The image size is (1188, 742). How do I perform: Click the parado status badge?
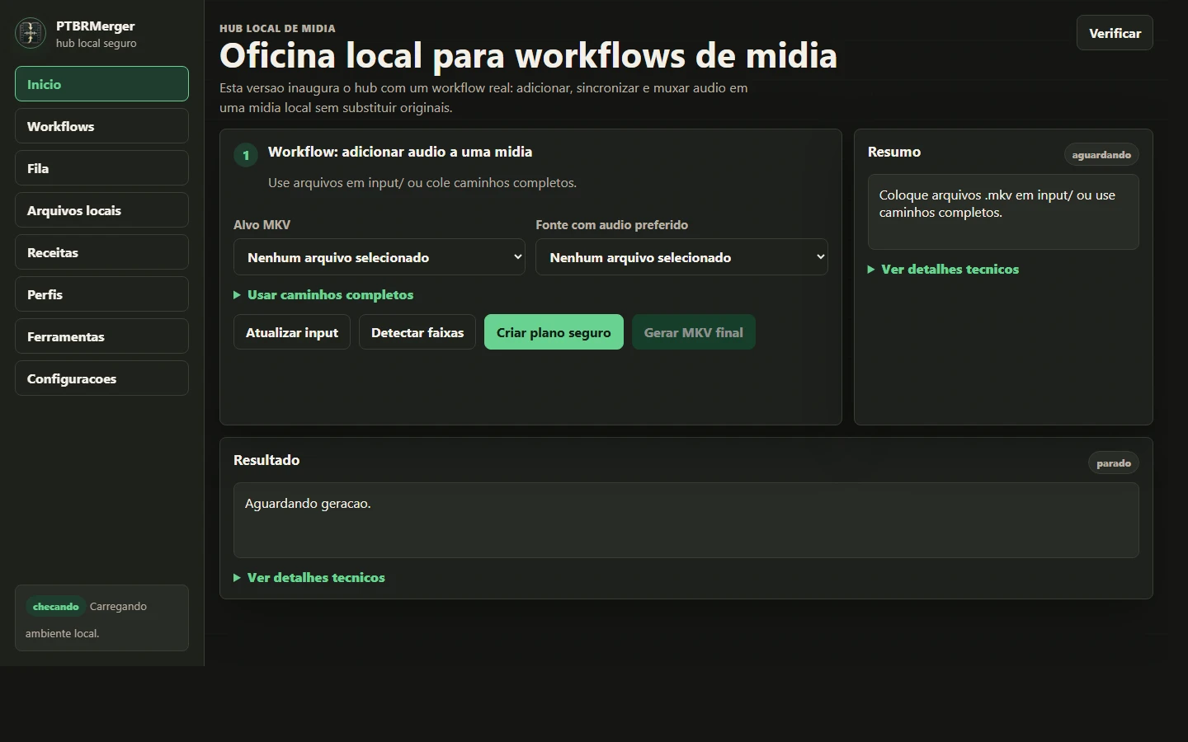1114,463
